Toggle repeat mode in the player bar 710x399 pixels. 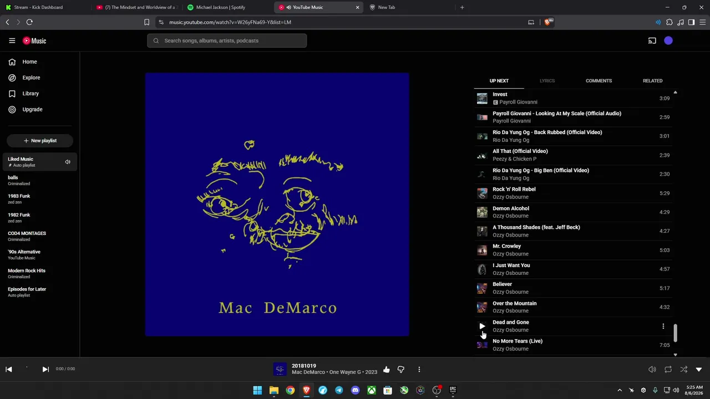(668, 370)
